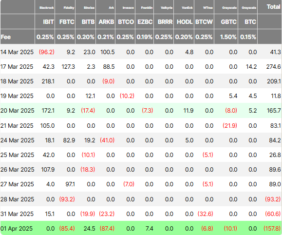
Task: Click the (41.0) ARKB outflow value
Action: click(107, 140)
